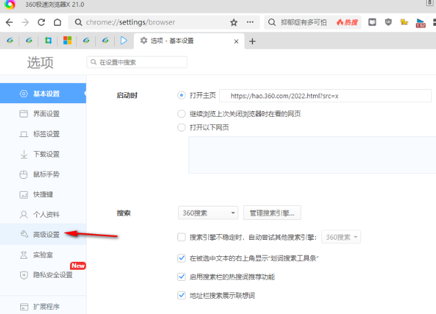The image size is (436, 314).
Task: Click the 抑郁症有多可怕 search box text
Action: 303,22
